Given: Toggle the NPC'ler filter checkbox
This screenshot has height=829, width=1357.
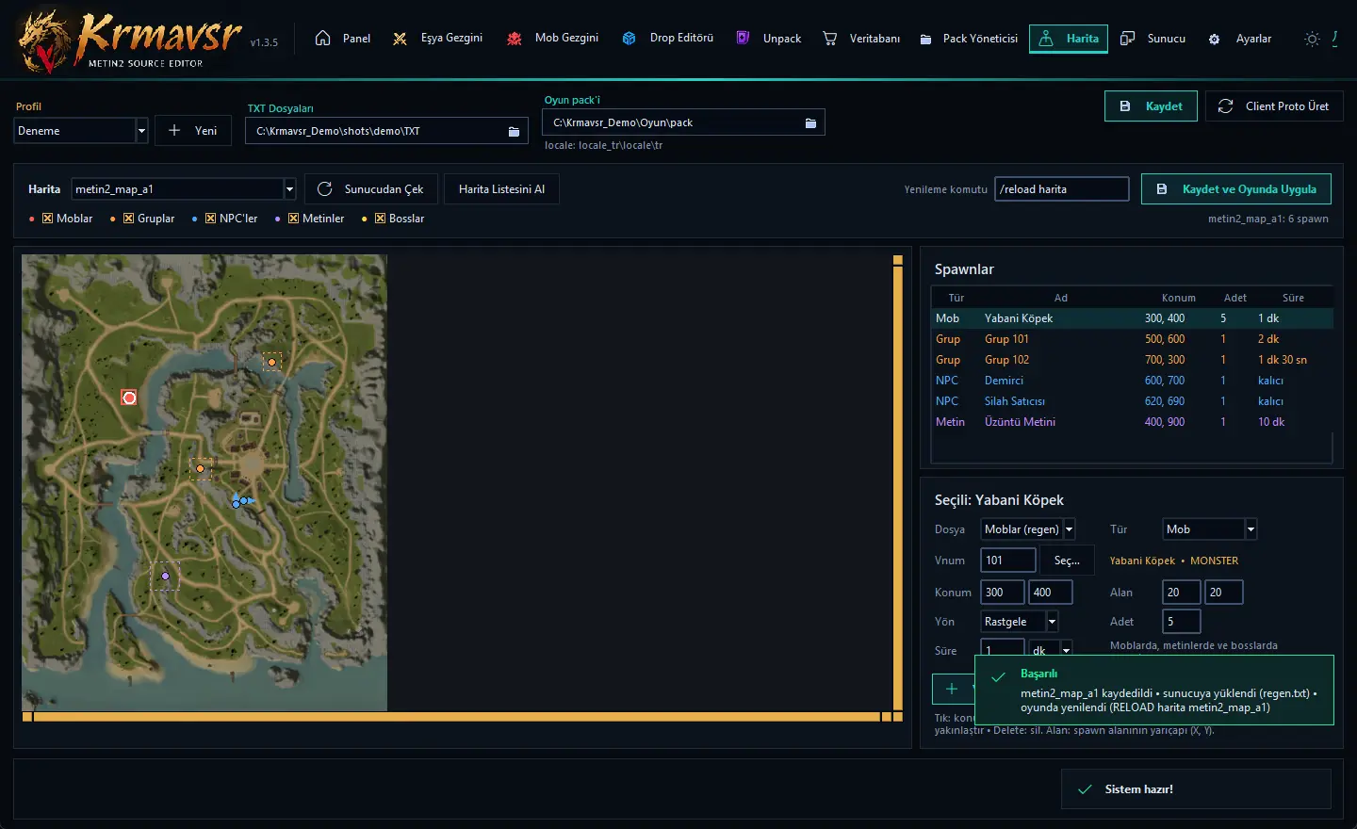Looking at the screenshot, I should click(210, 219).
